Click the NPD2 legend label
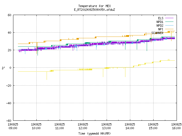The image size is (182, 136). point(160,25)
